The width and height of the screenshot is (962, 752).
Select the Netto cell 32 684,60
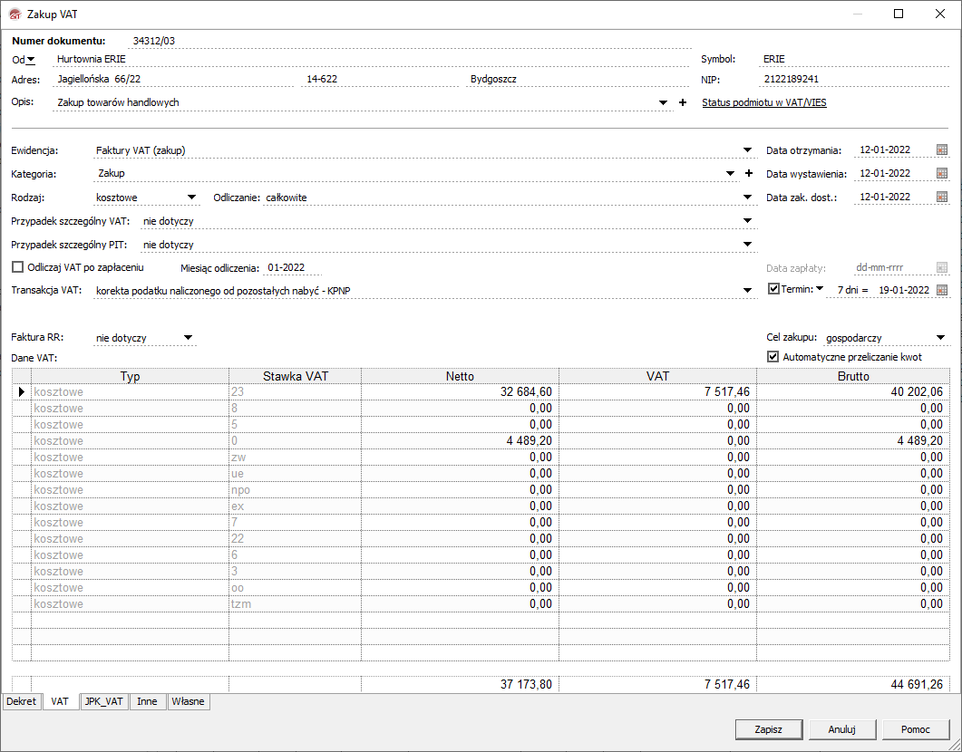(x=460, y=391)
